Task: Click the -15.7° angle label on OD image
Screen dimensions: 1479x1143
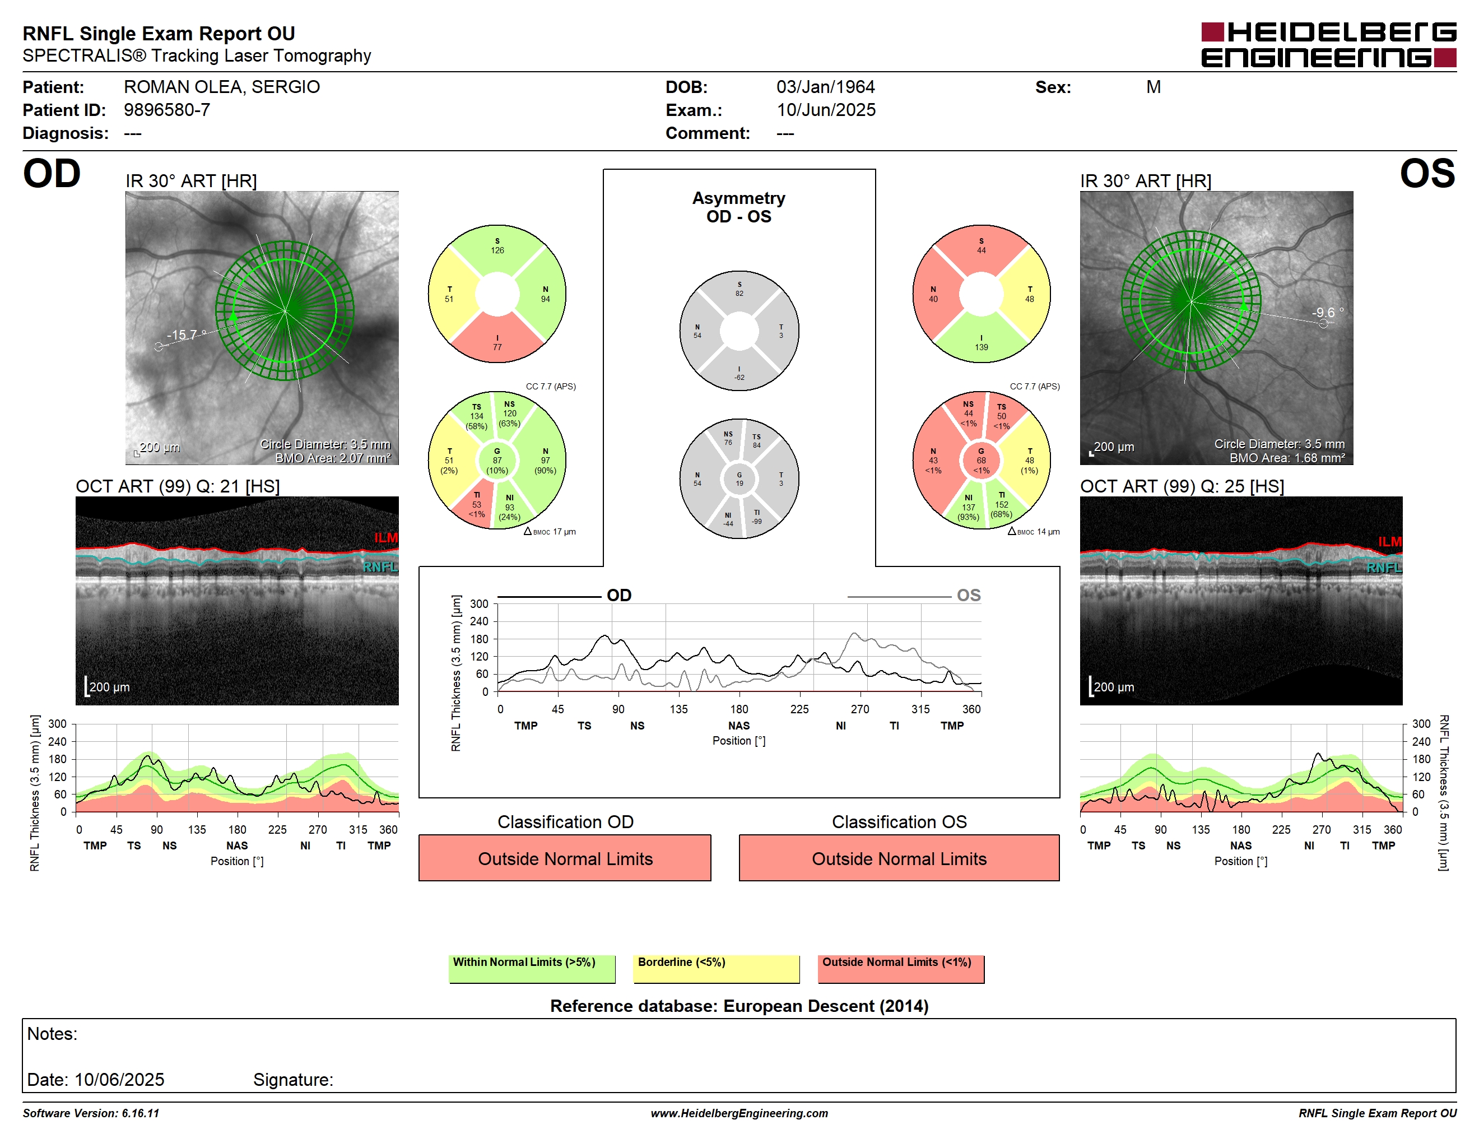Action: 186,334
